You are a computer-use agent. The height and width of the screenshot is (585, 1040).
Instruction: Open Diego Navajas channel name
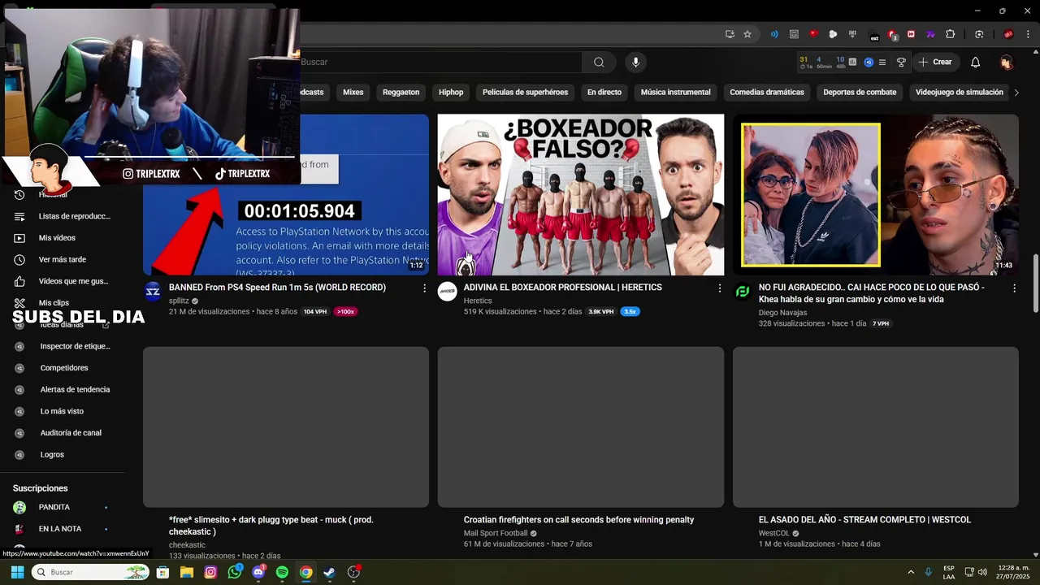782,313
